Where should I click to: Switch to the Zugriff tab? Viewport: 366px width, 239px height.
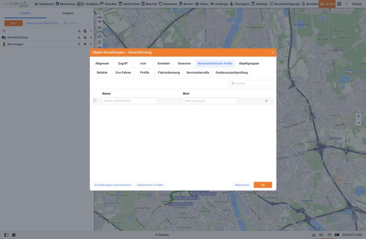pyautogui.click(x=123, y=64)
